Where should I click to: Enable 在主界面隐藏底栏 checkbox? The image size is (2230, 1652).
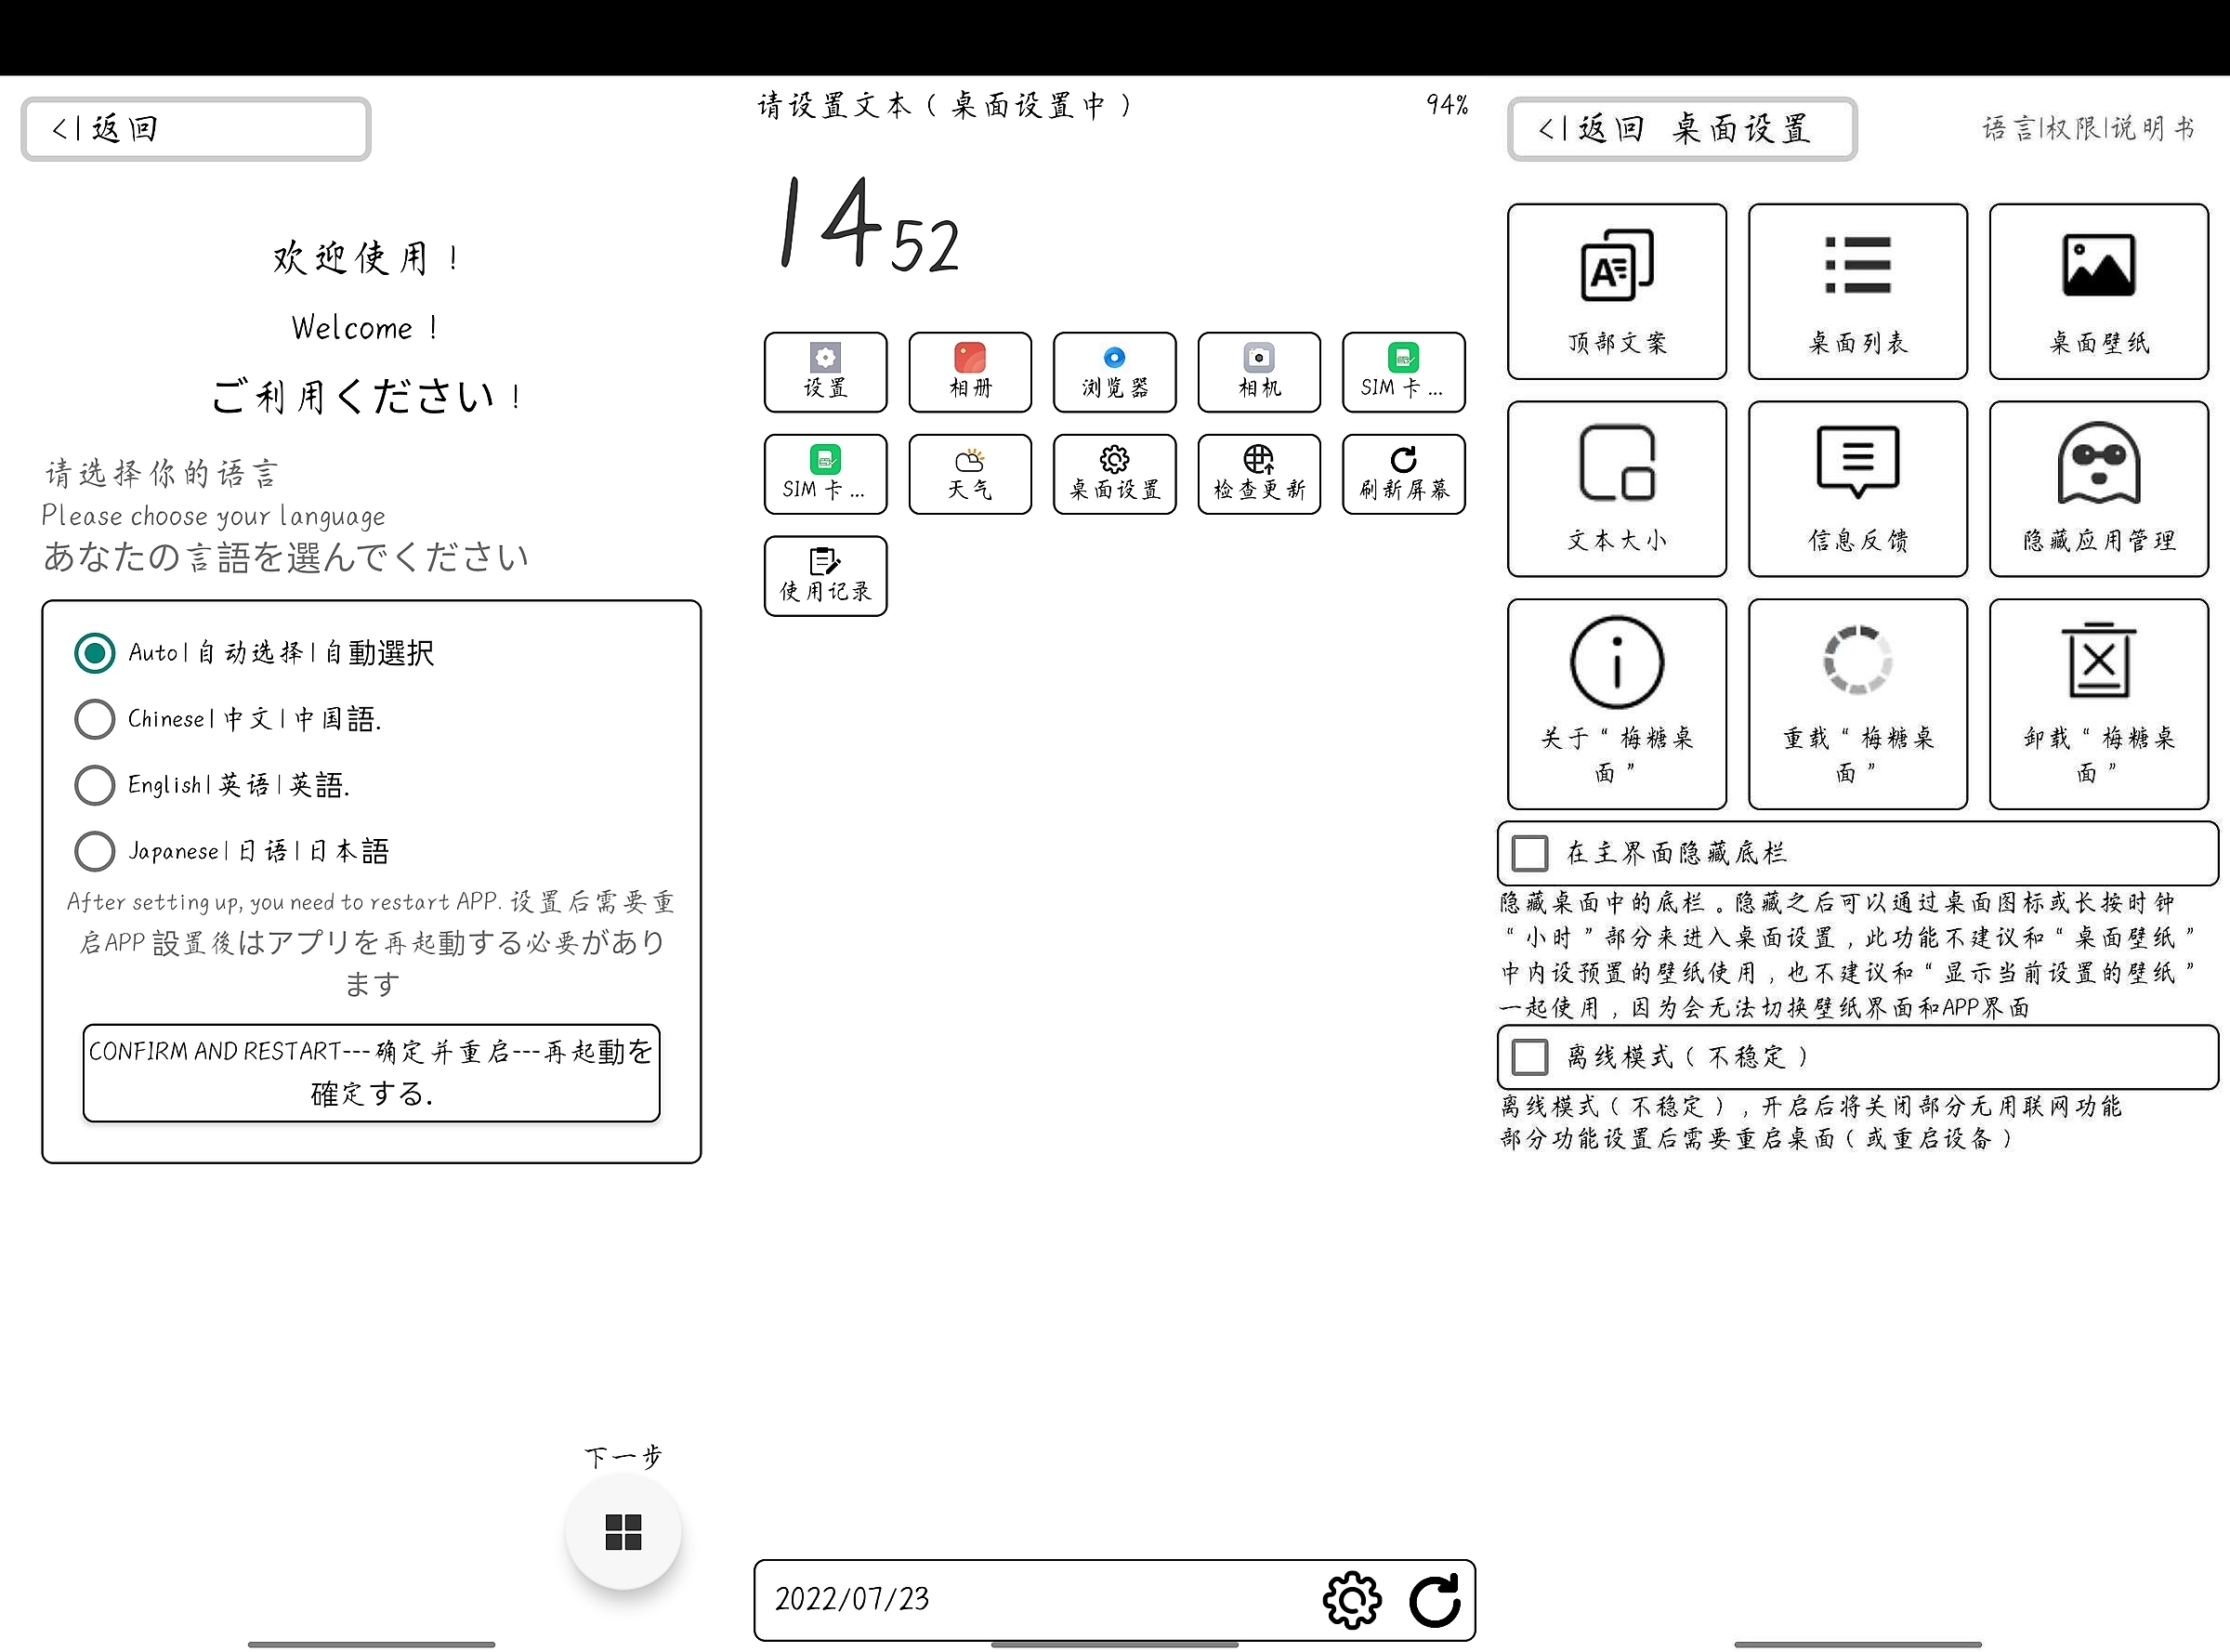pyautogui.click(x=1530, y=853)
